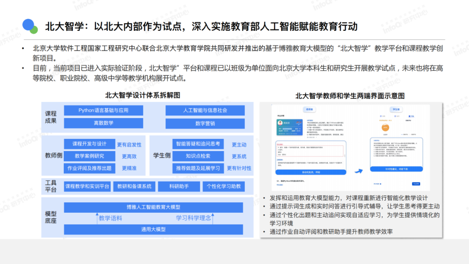Select the Python语言基础与应用 box
Image resolution: width=469 pixels, height=264 pixels.
click(103, 110)
